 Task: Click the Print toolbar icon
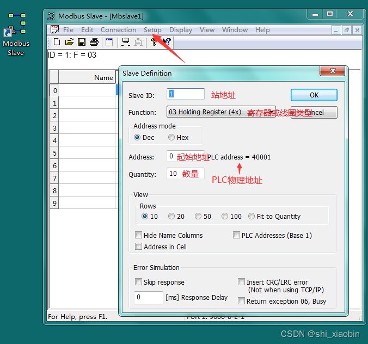click(x=94, y=42)
